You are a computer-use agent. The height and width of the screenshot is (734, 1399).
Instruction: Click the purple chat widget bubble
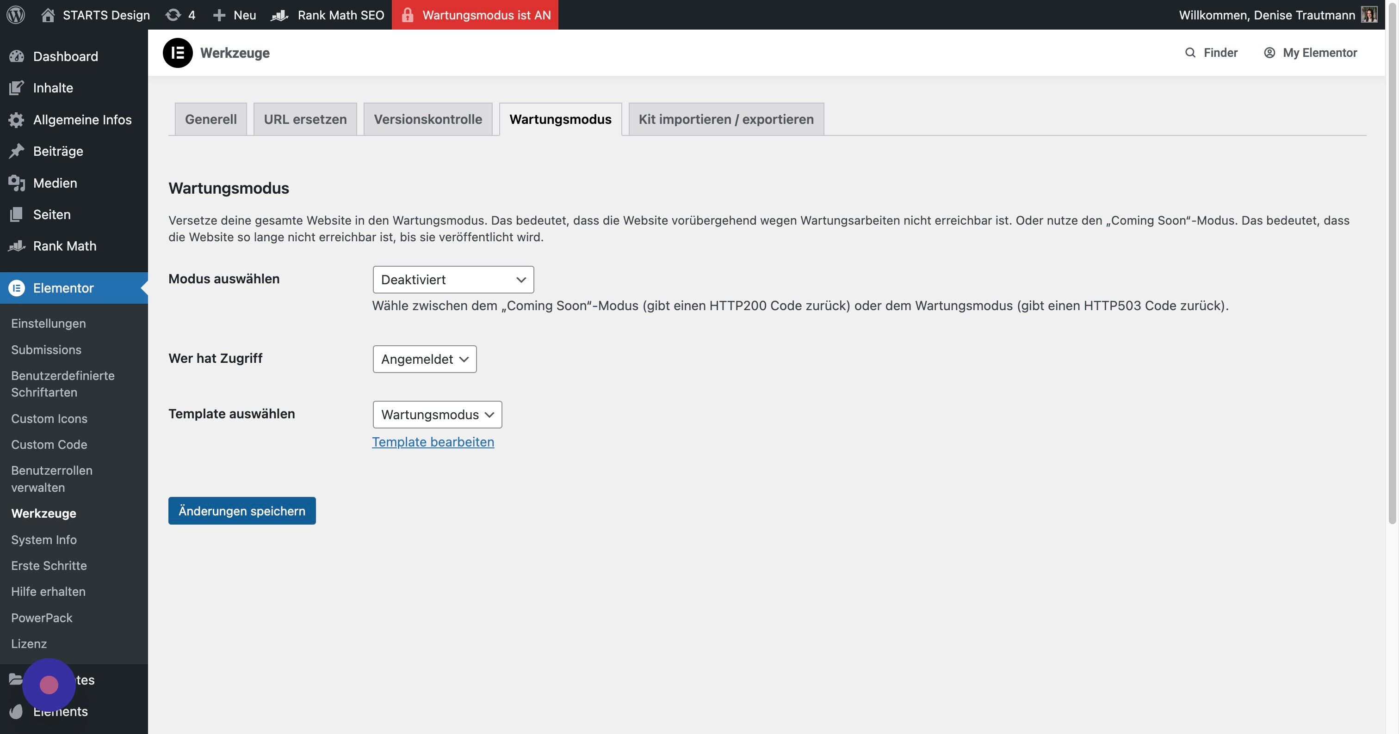49,685
